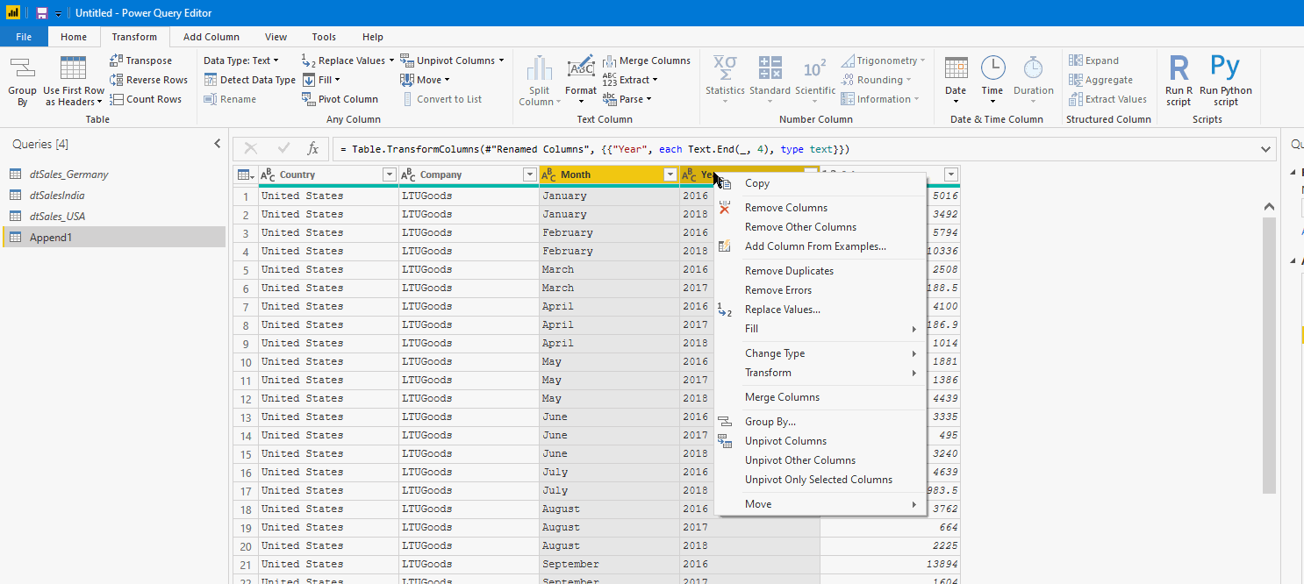Click the Pivot Column icon
The height and width of the screenshot is (584, 1304).
[x=340, y=98]
